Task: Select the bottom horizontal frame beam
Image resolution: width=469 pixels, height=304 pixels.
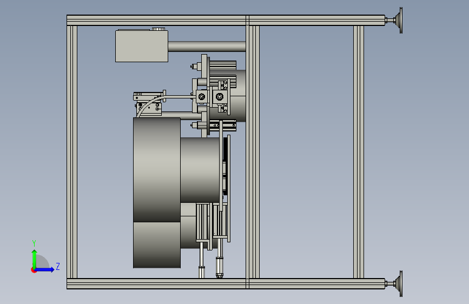Action: pyautogui.click(x=226, y=283)
